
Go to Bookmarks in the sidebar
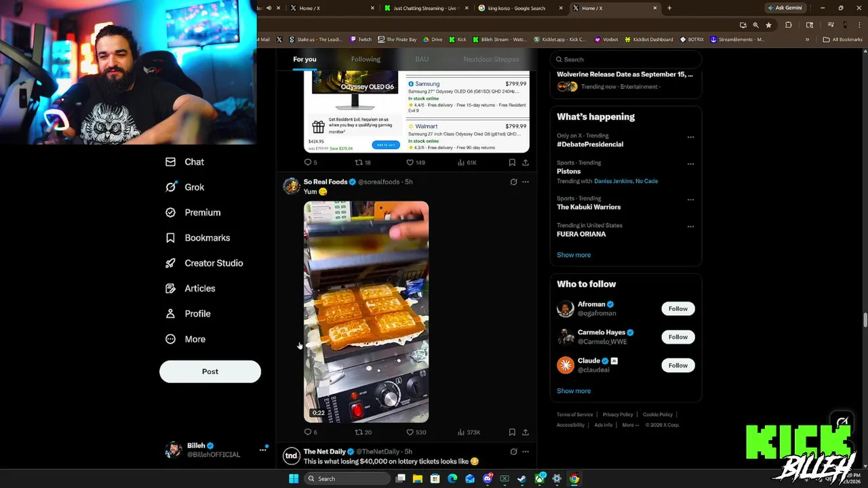coord(197,238)
